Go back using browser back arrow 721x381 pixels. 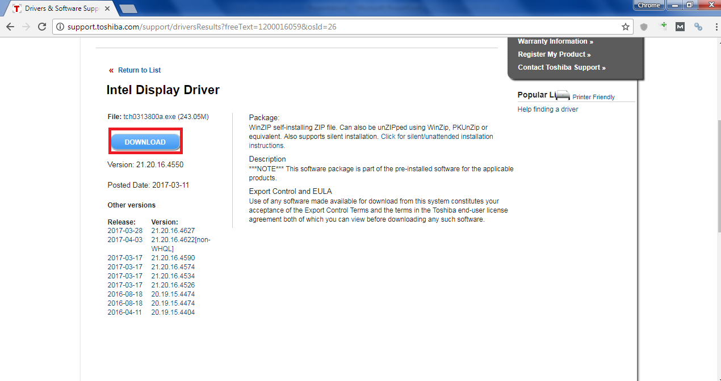[10, 27]
